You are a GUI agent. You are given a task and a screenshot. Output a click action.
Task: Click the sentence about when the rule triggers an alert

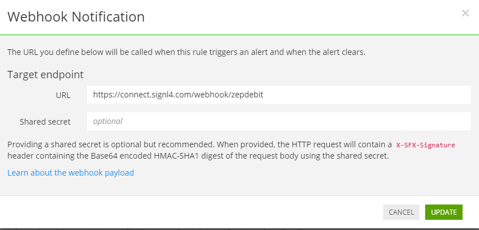pos(186,52)
